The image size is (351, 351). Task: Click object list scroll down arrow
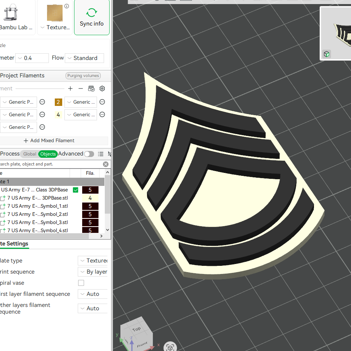(x=107, y=230)
